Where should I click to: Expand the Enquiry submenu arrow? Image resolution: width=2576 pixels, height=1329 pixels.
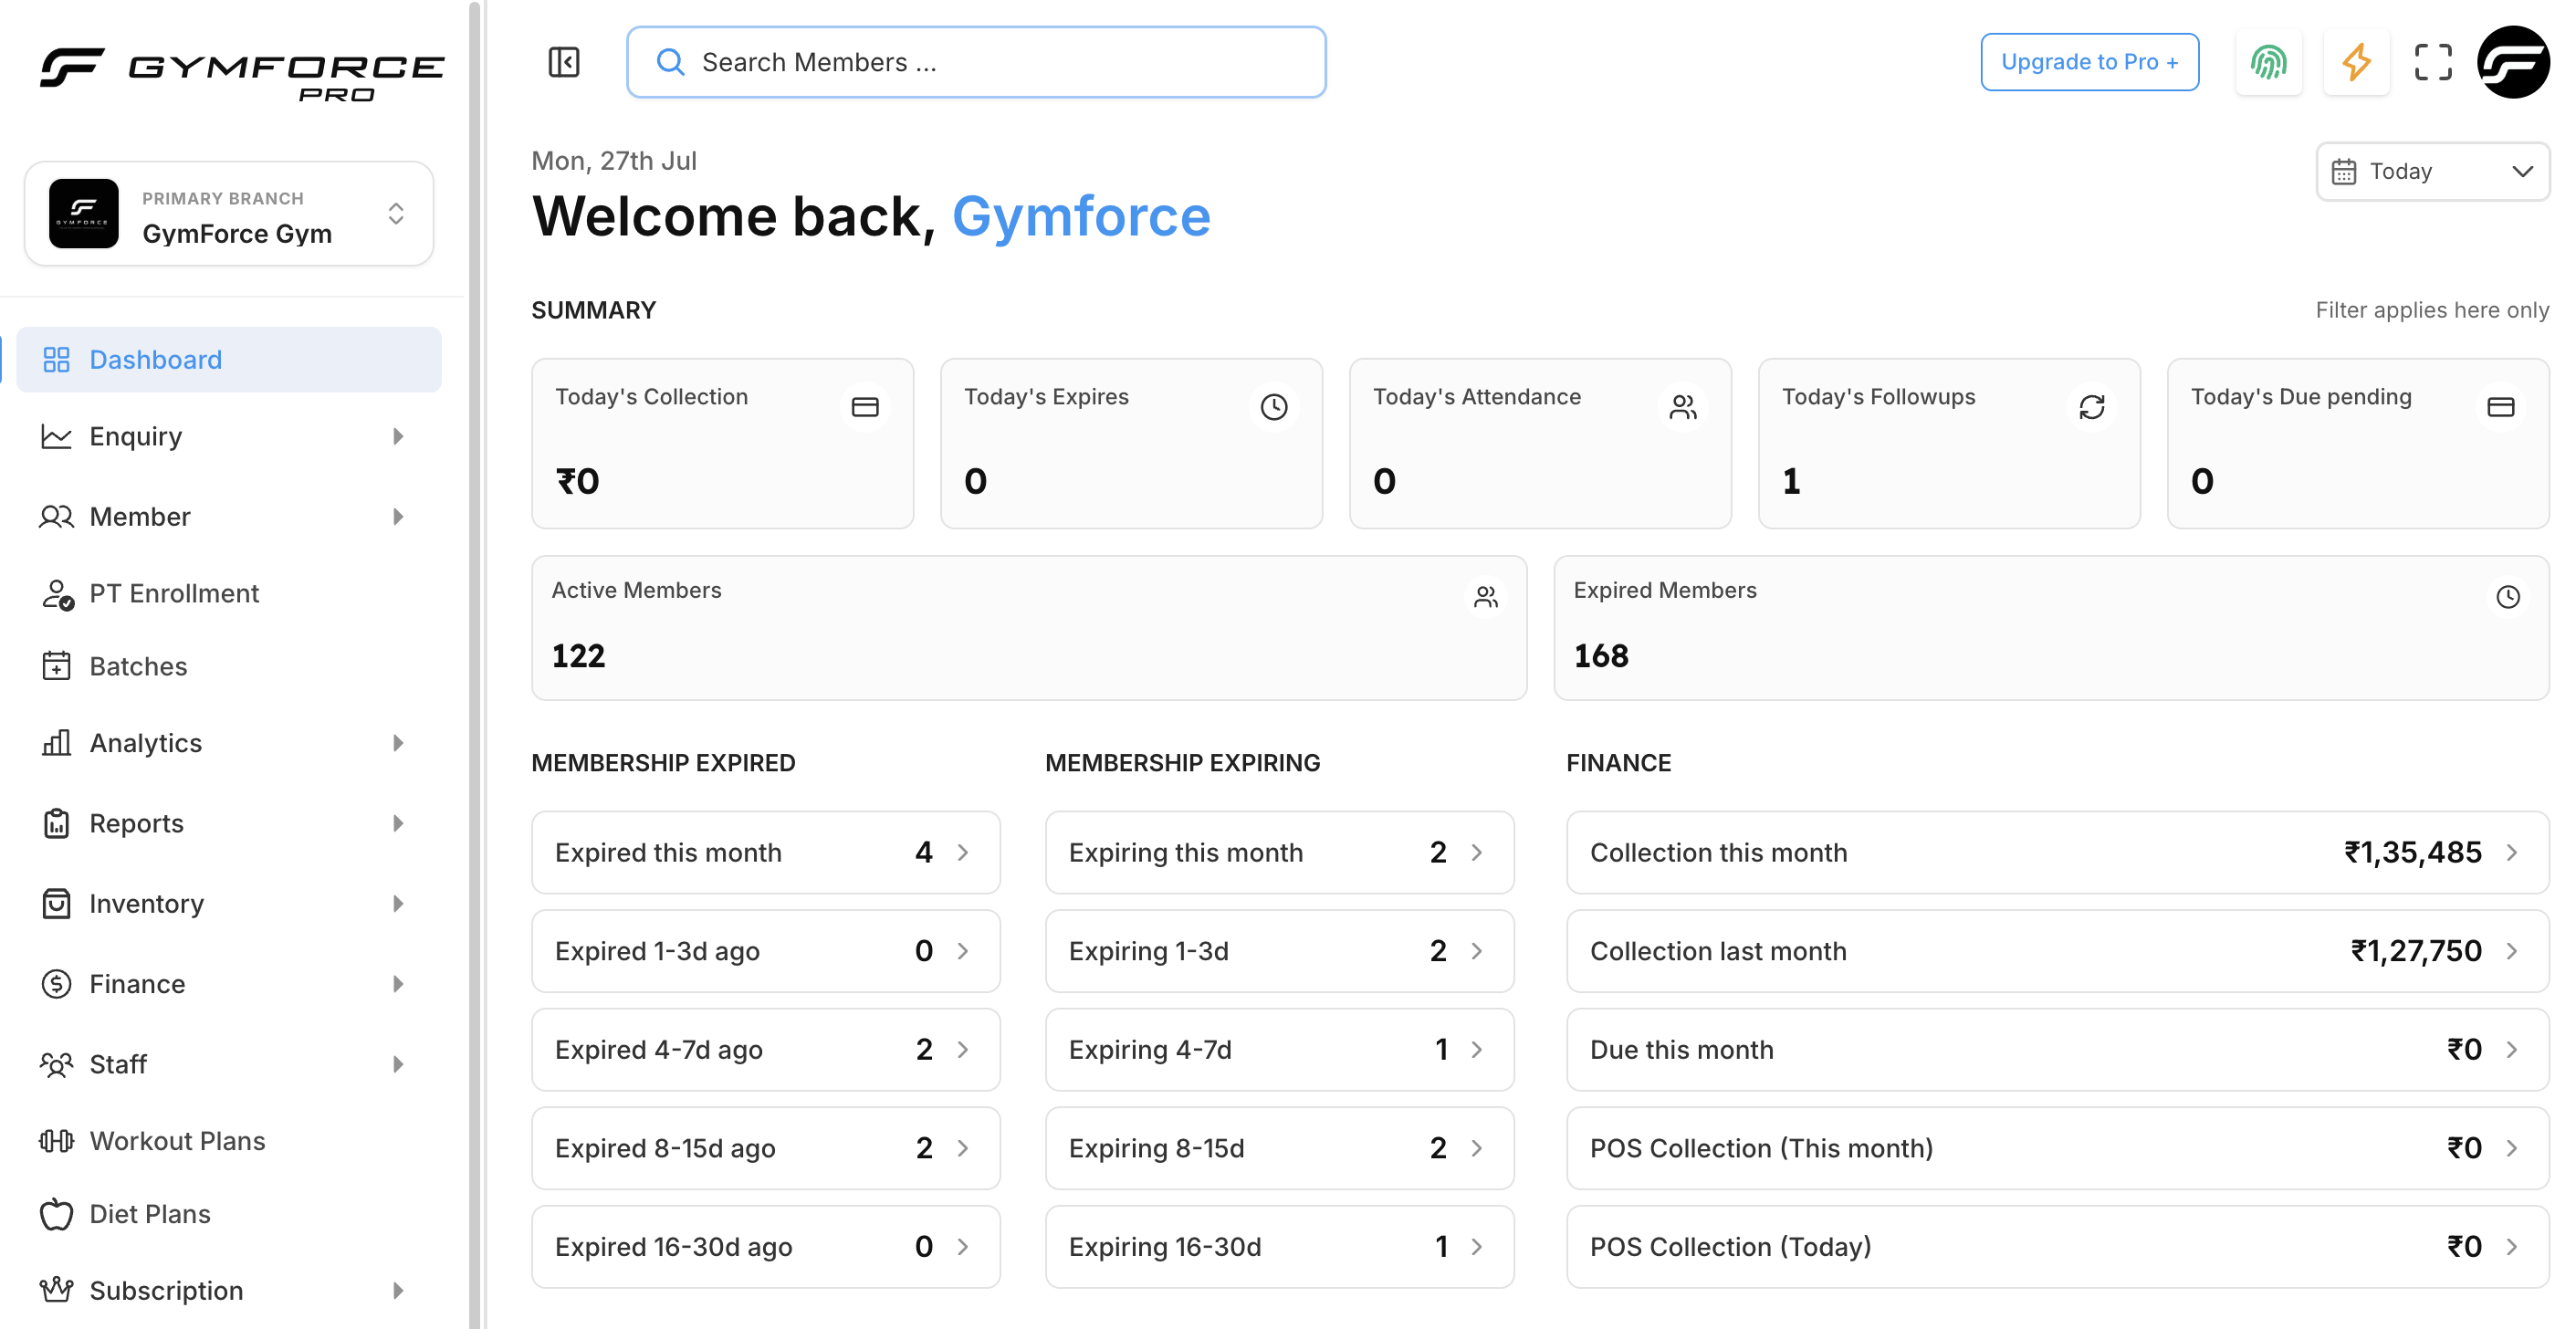point(398,436)
